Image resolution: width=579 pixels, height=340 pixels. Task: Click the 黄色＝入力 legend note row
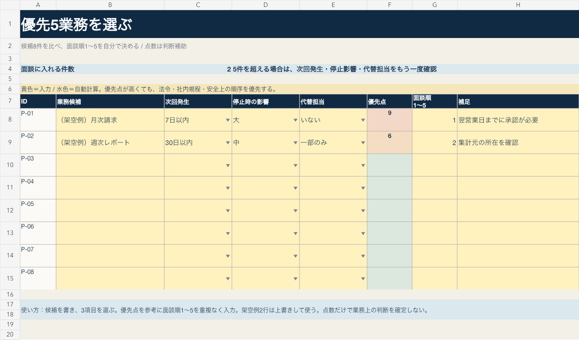coord(300,89)
